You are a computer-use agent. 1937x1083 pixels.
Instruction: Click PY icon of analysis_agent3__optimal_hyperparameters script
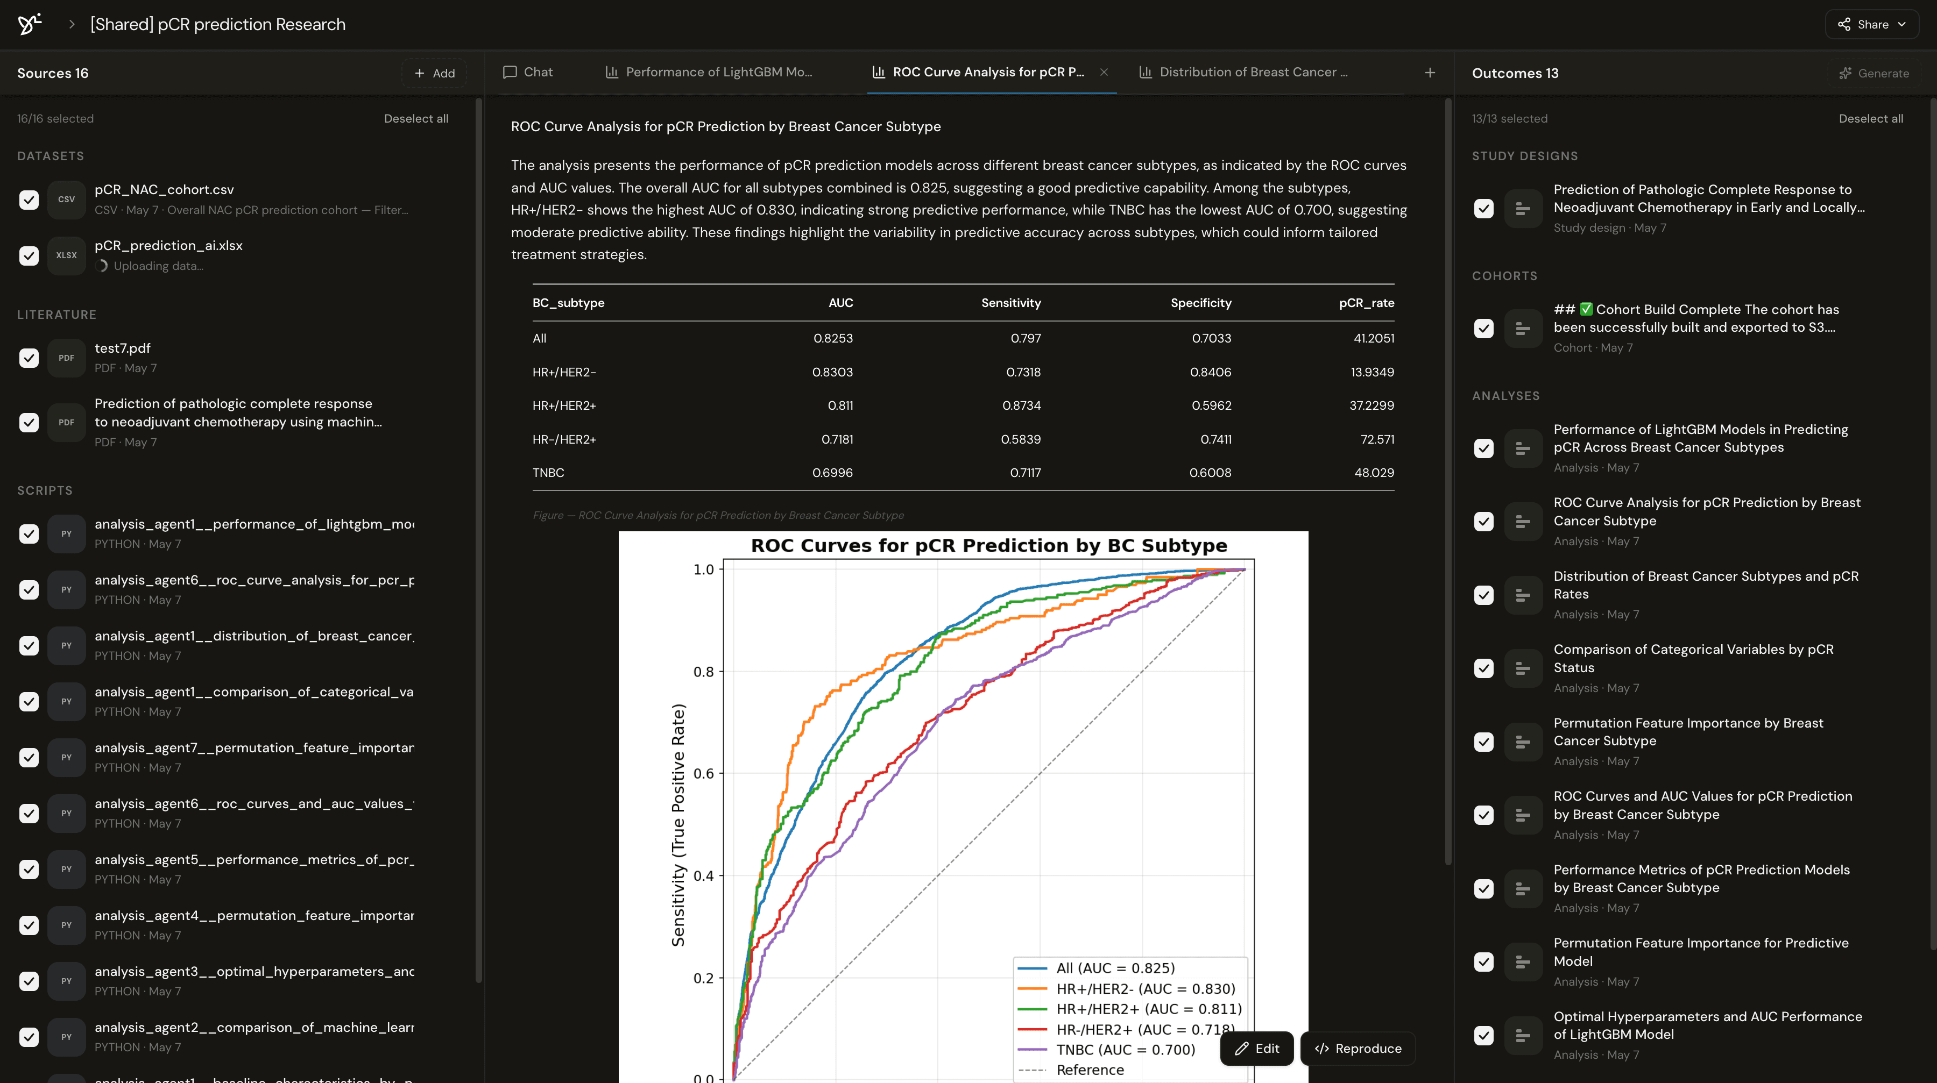click(66, 981)
